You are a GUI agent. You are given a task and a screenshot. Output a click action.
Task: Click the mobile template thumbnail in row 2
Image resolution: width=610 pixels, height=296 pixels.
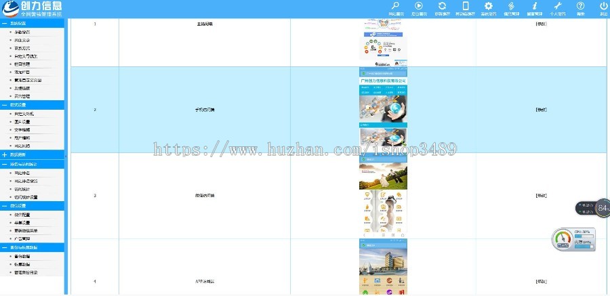tap(383, 110)
